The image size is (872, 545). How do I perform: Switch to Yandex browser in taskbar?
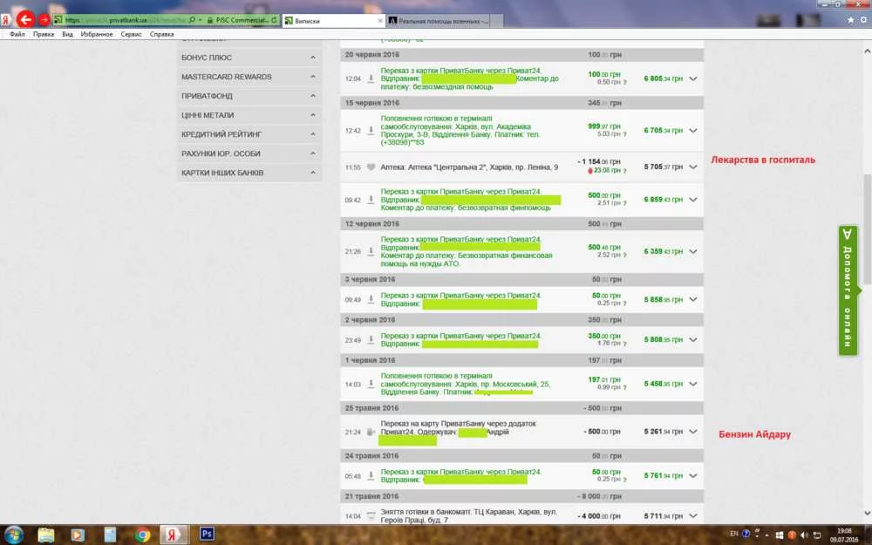(173, 535)
